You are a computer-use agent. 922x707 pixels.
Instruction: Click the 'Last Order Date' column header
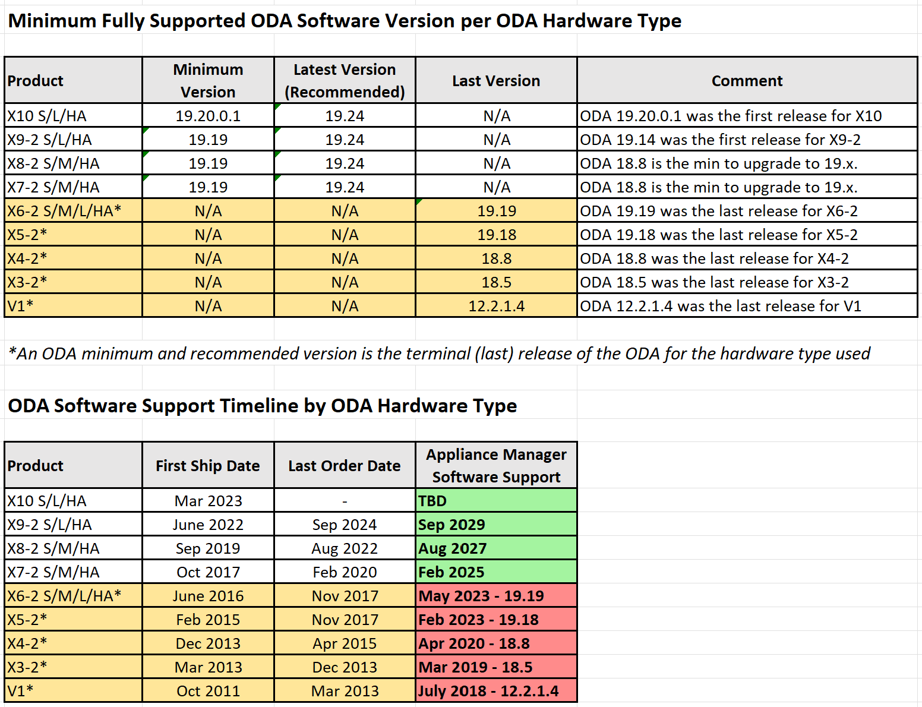[x=345, y=465]
